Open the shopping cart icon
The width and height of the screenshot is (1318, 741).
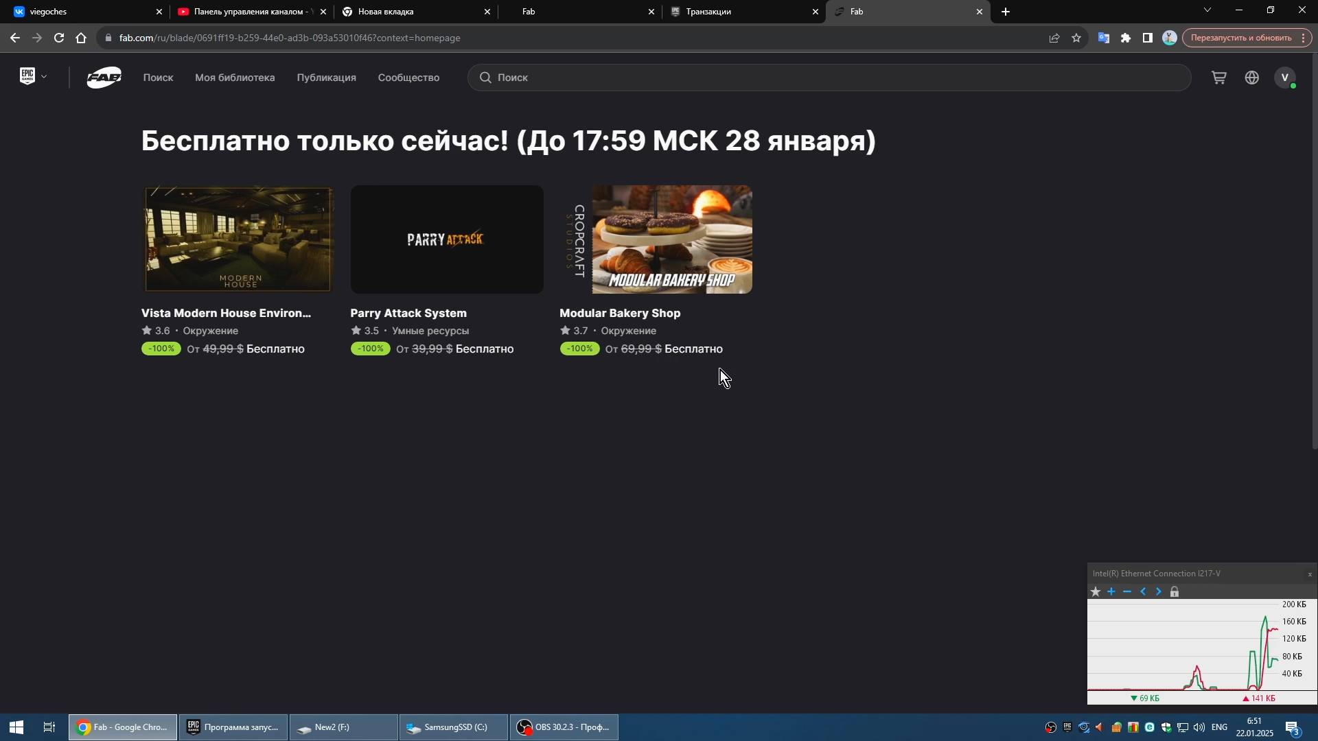(x=1219, y=77)
